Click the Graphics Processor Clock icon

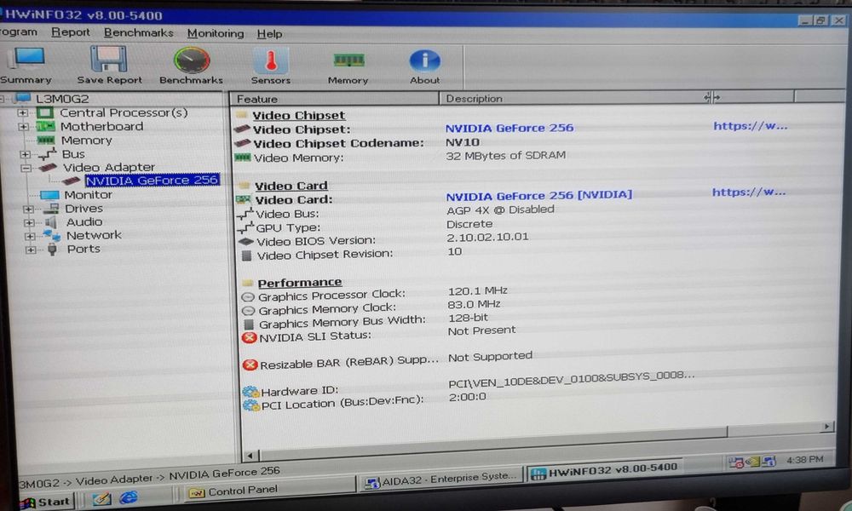coord(248,297)
